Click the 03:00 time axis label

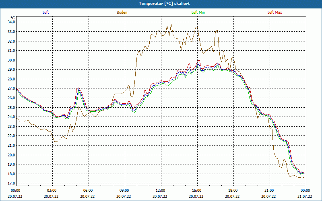[52, 191]
